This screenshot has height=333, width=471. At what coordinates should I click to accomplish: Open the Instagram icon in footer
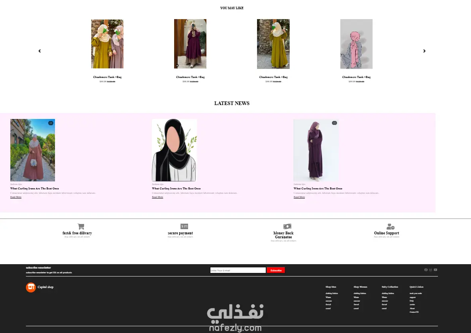(430, 270)
